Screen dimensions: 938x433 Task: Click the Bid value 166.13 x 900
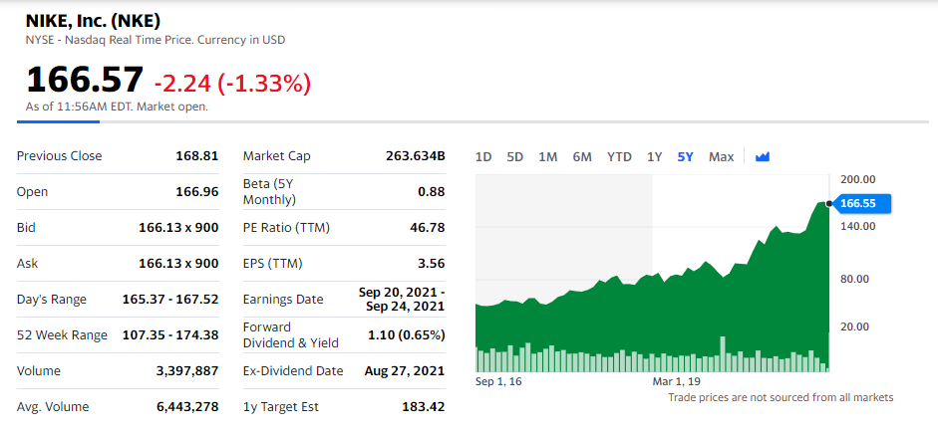178,228
